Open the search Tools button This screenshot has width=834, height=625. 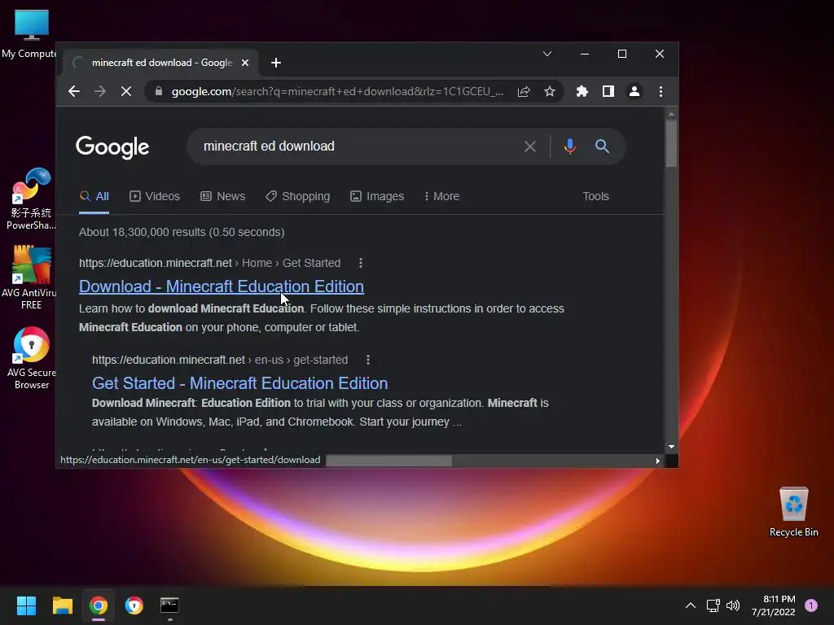click(x=595, y=196)
